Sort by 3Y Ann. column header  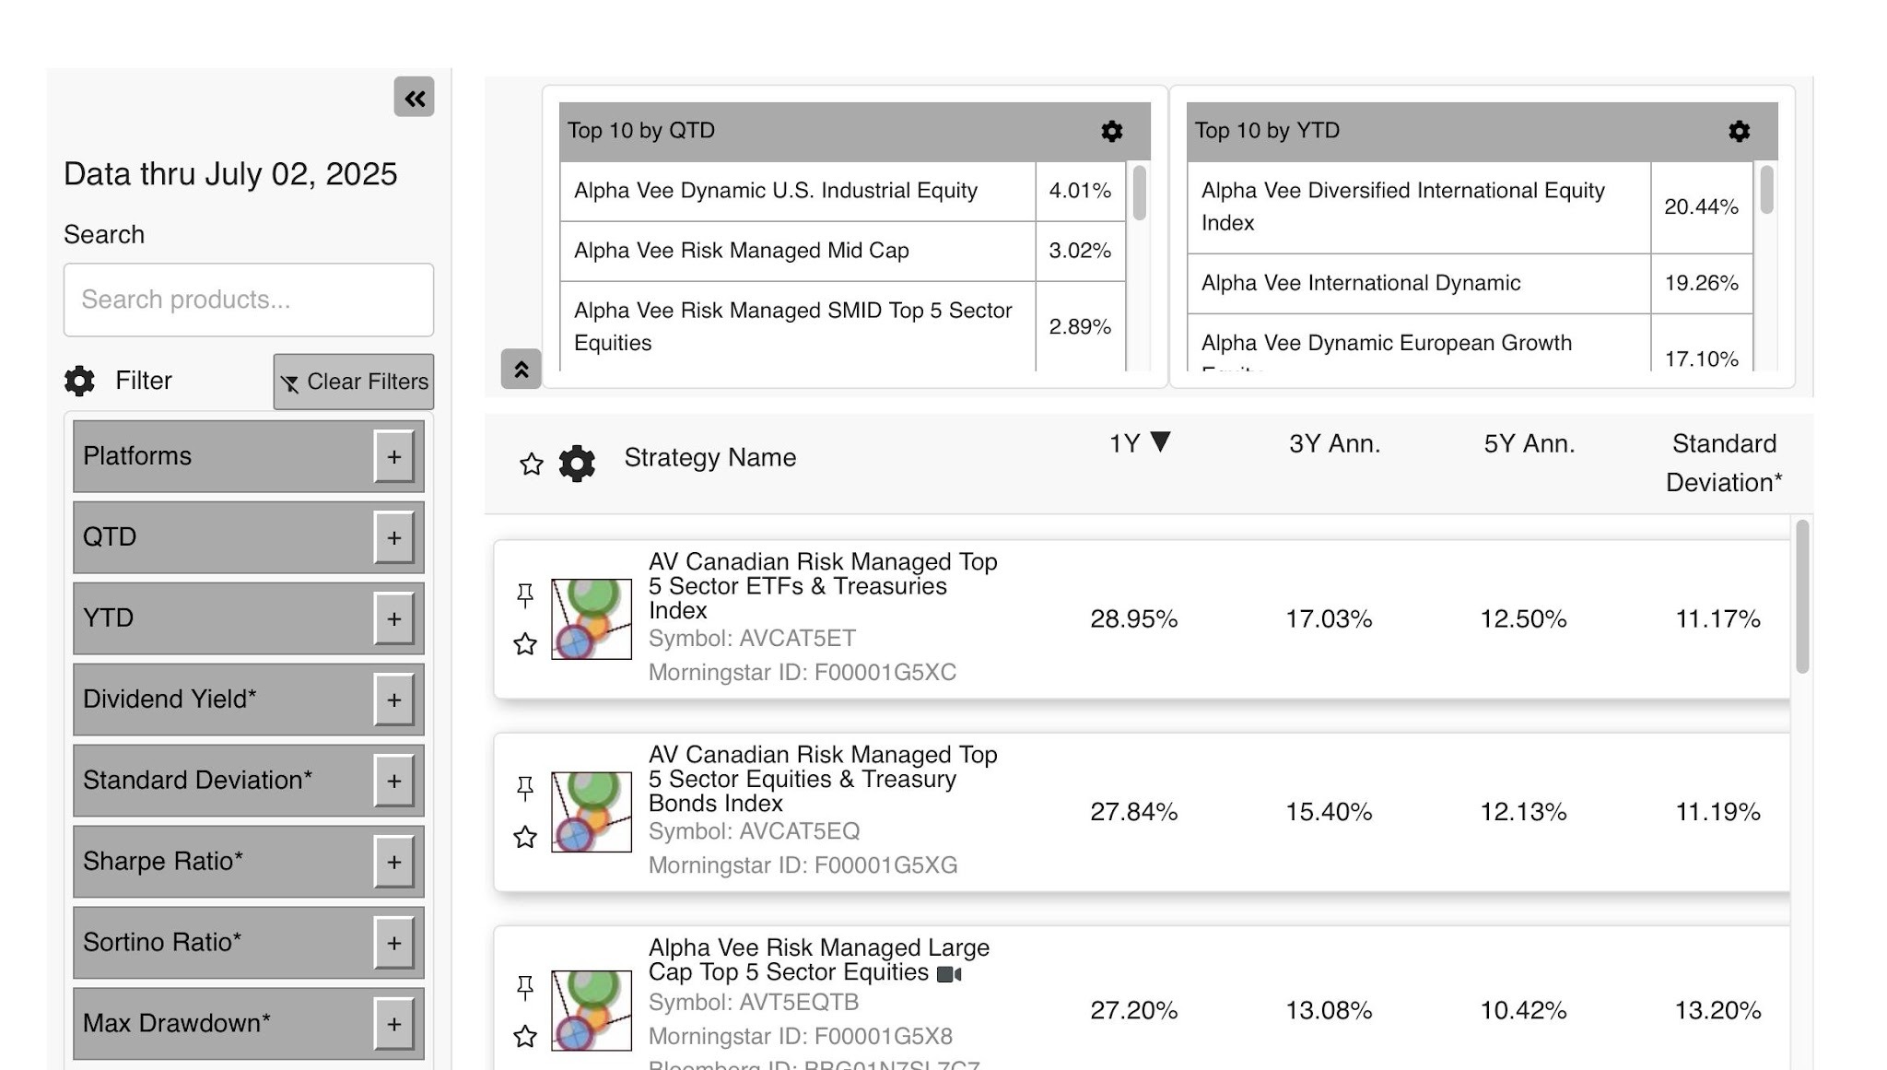[x=1333, y=444]
